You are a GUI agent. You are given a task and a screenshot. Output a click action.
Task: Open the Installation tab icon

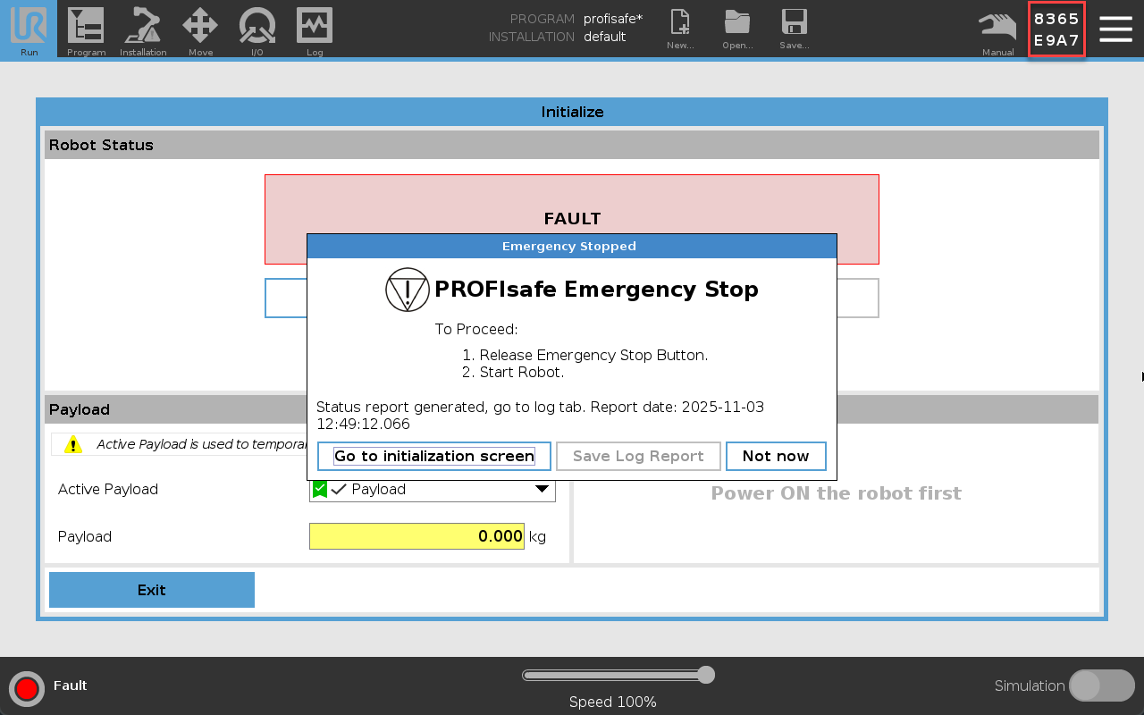click(x=143, y=29)
